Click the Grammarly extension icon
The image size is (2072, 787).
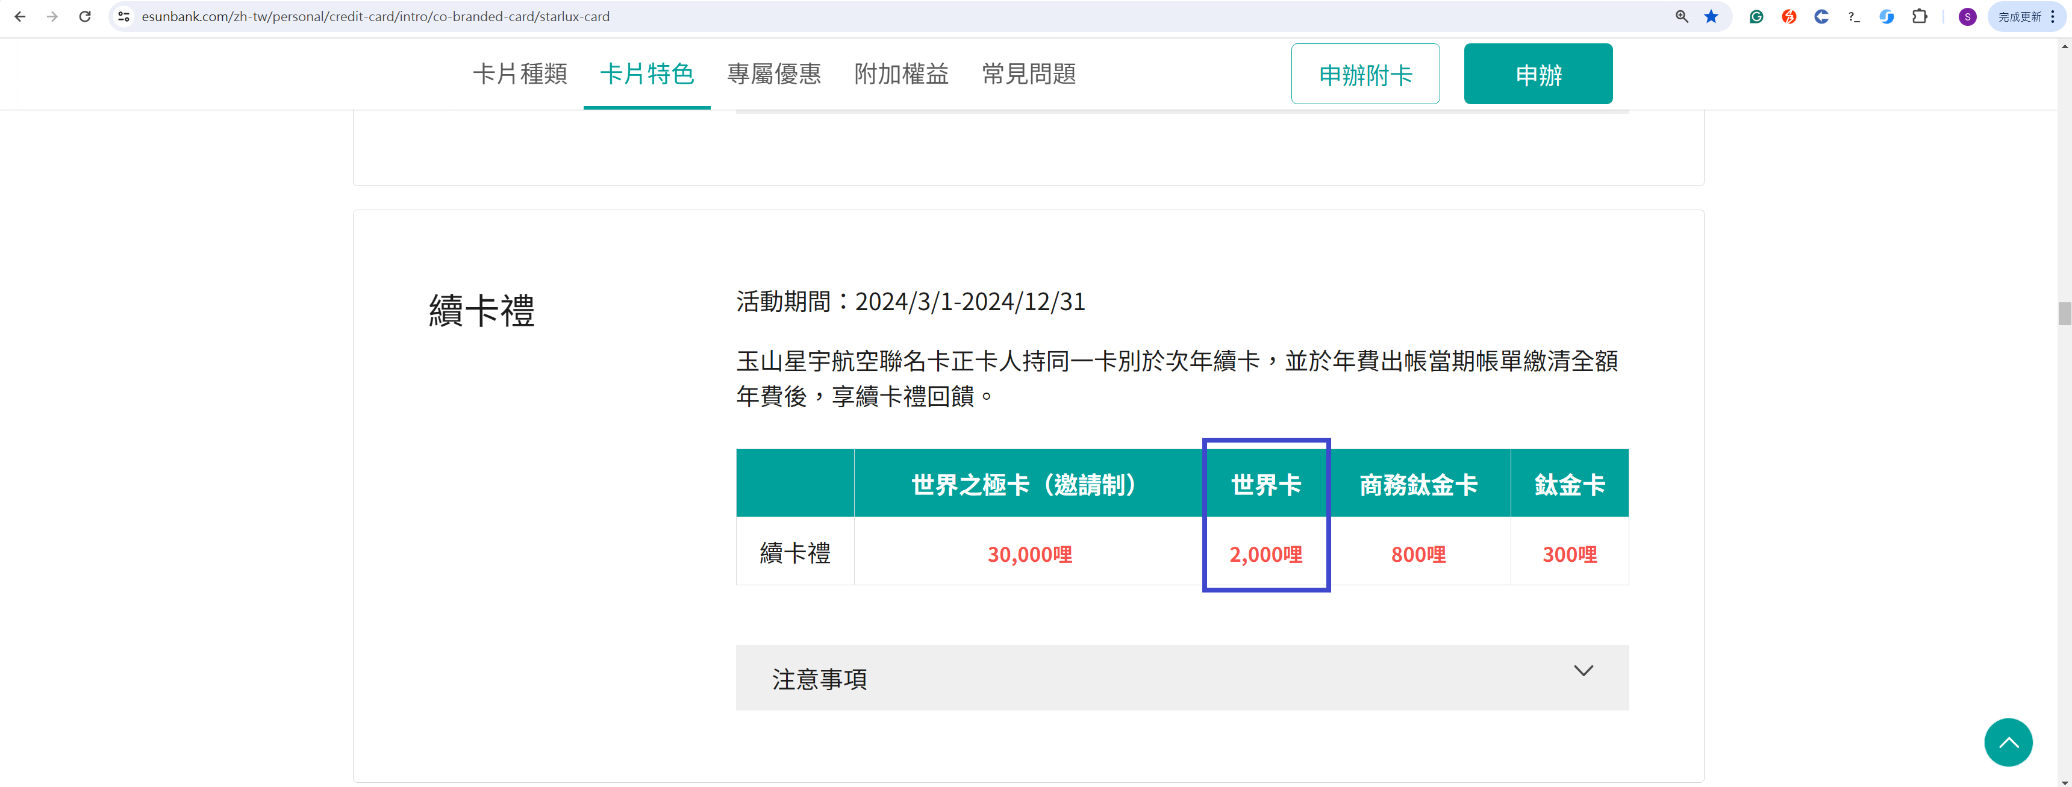(1756, 17)
